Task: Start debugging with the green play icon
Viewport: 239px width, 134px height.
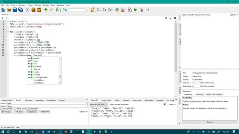Action: pyautogui.click(x=136, y=10)
